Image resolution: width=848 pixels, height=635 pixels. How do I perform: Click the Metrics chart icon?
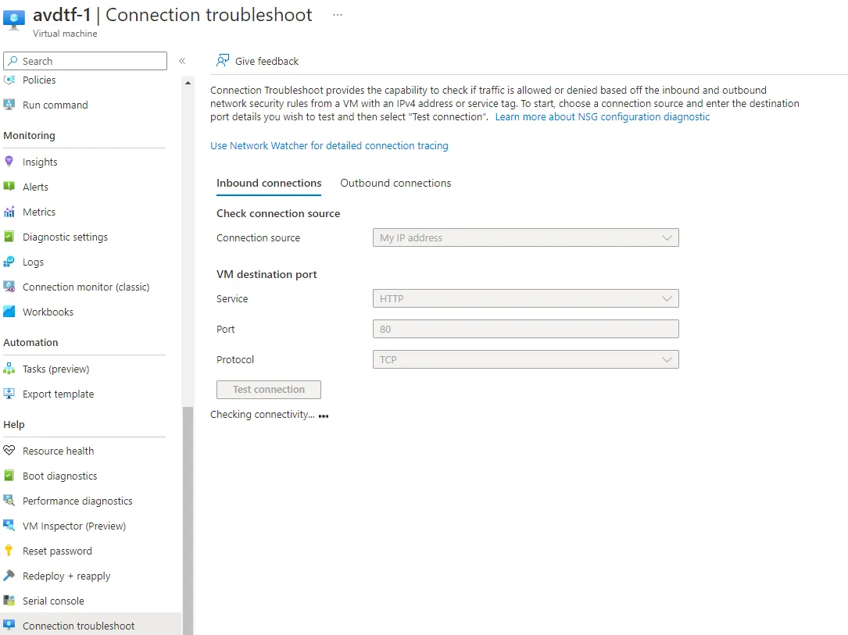(9, 212)
